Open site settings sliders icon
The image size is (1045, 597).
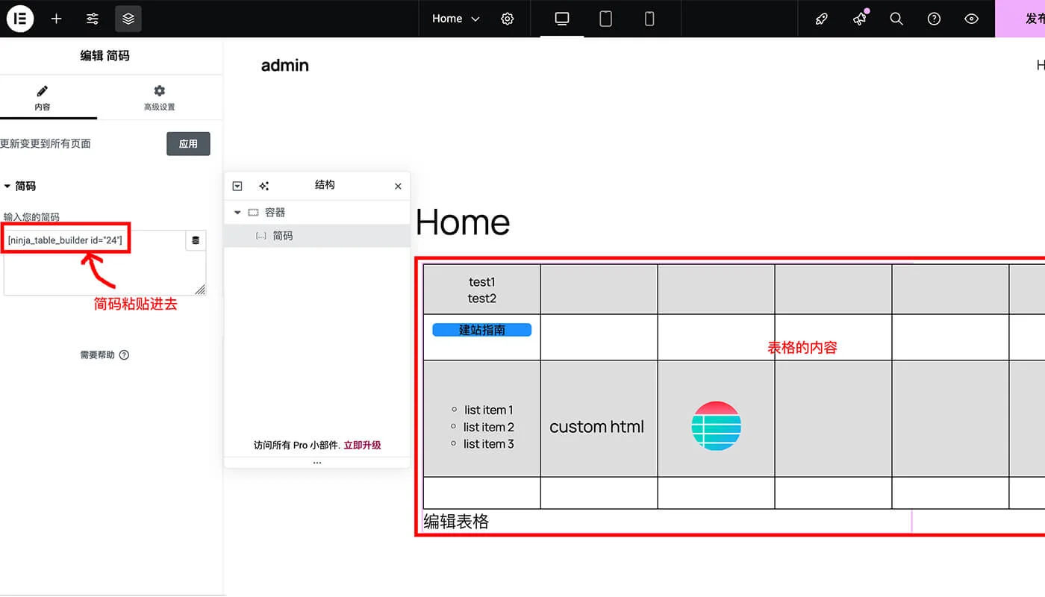point(93,19)
